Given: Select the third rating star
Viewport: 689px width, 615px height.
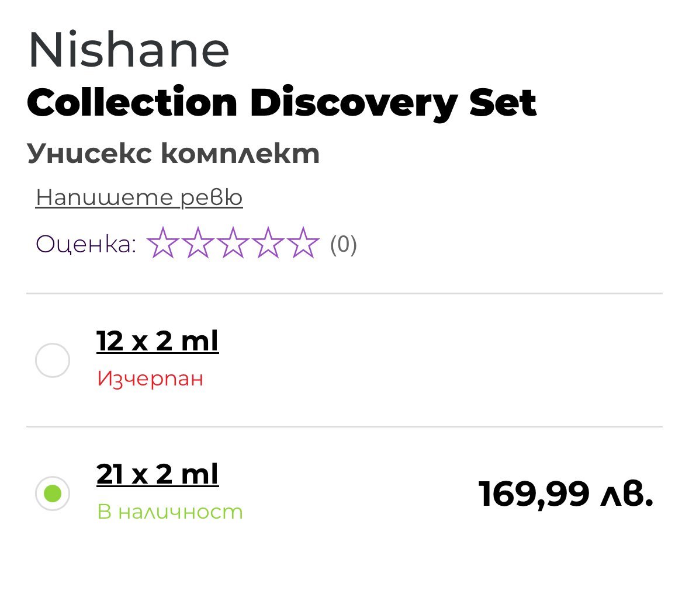Looking at the screenshot, I should point(233,243).
